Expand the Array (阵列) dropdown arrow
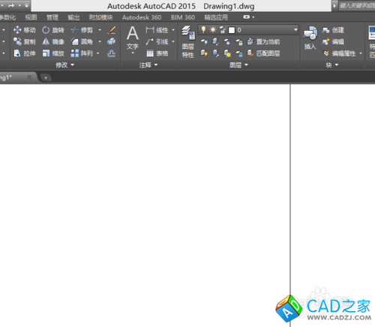This screenshot has height=327, width=375. point(97,53)
